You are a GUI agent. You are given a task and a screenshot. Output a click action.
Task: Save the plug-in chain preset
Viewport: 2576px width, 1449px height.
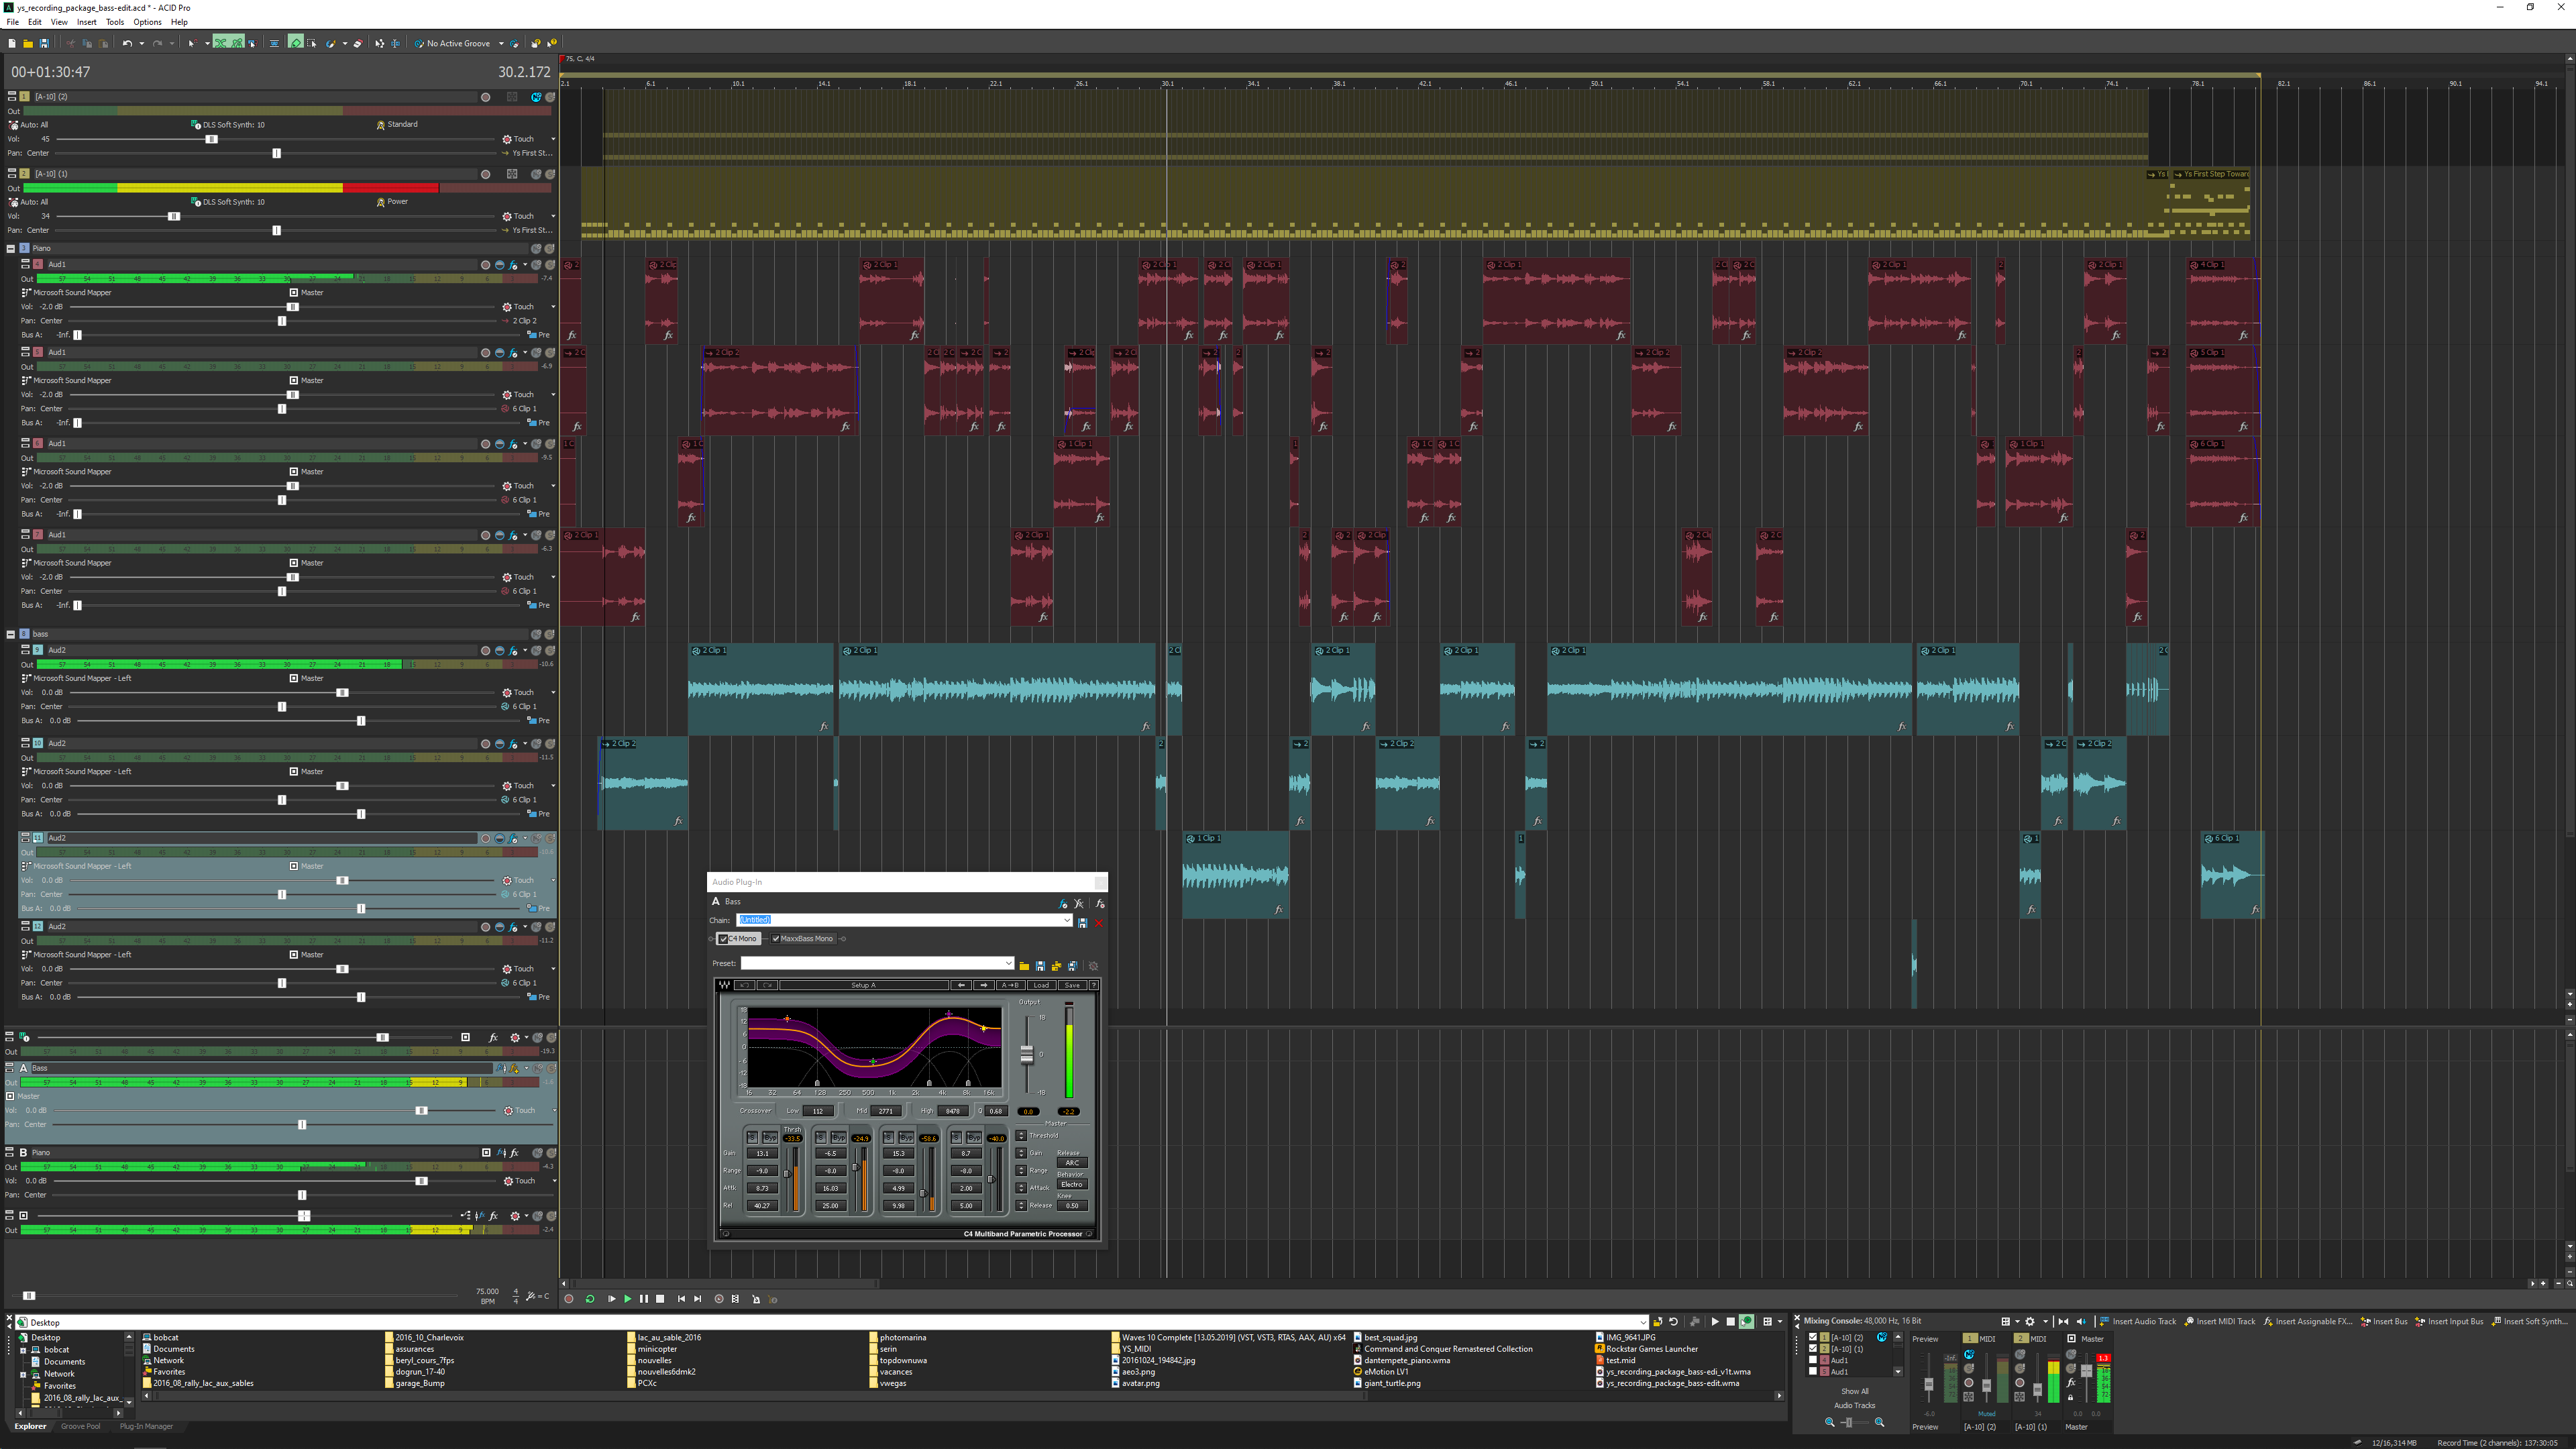(x=1083, y=923)
